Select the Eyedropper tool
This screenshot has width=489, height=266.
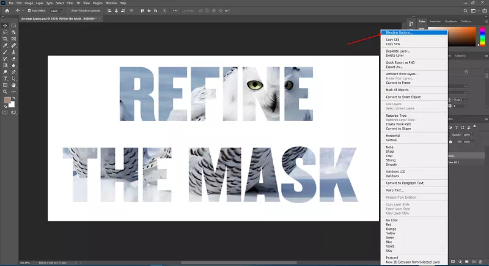(5, 45)
